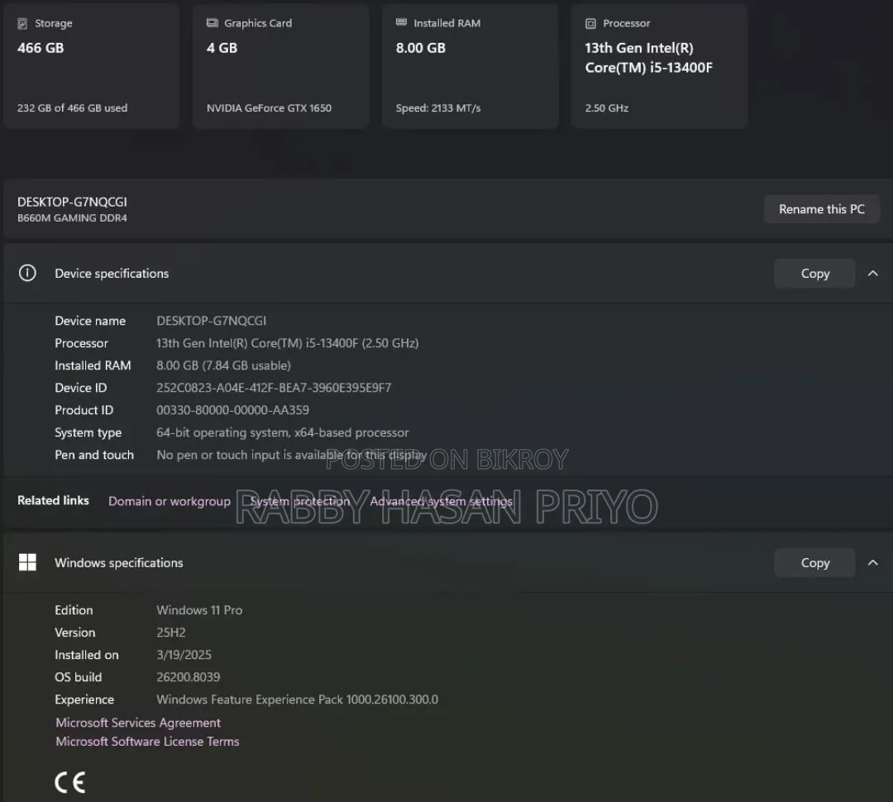This screenshot has width=893, height=802.
Task: Open Advanced system settings link
Action: click(x=442, y=501)
